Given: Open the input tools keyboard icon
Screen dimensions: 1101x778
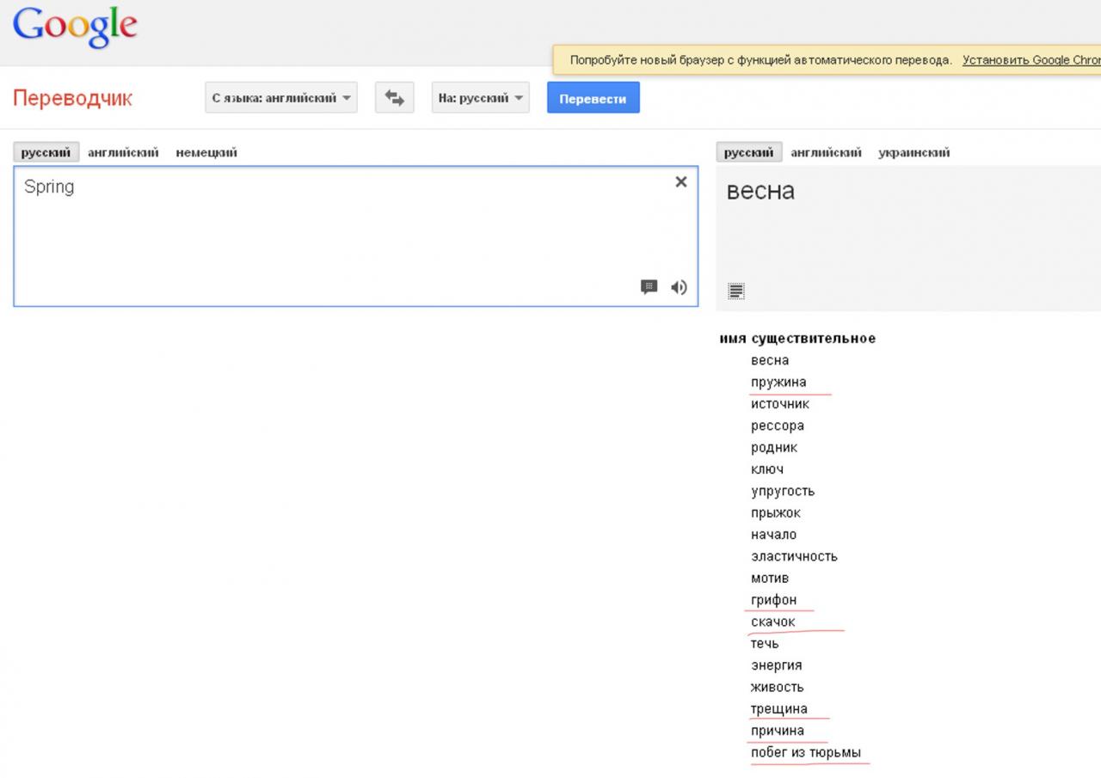Looking at the screenshot, I should click(x=649, y=287).
